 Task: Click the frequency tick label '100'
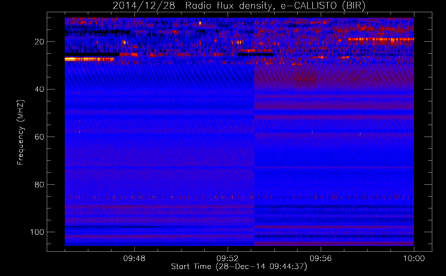pos(37,232)
